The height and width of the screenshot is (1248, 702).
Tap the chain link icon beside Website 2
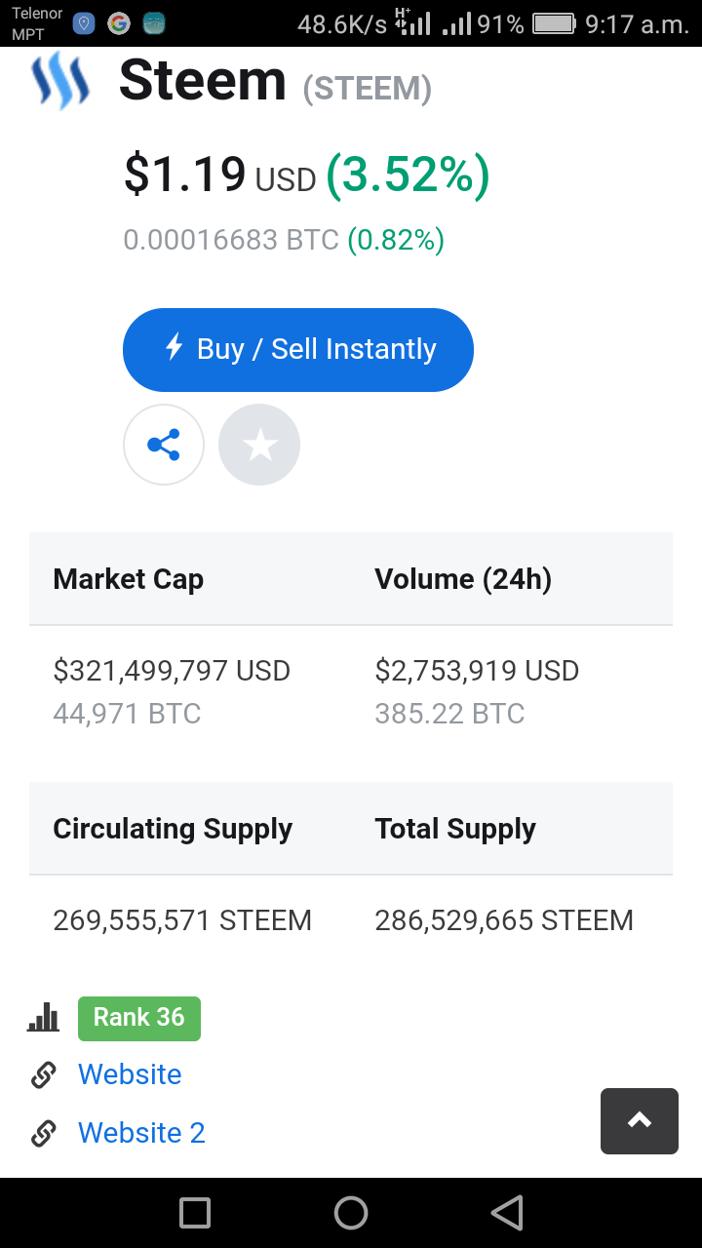click(44, 1134)
